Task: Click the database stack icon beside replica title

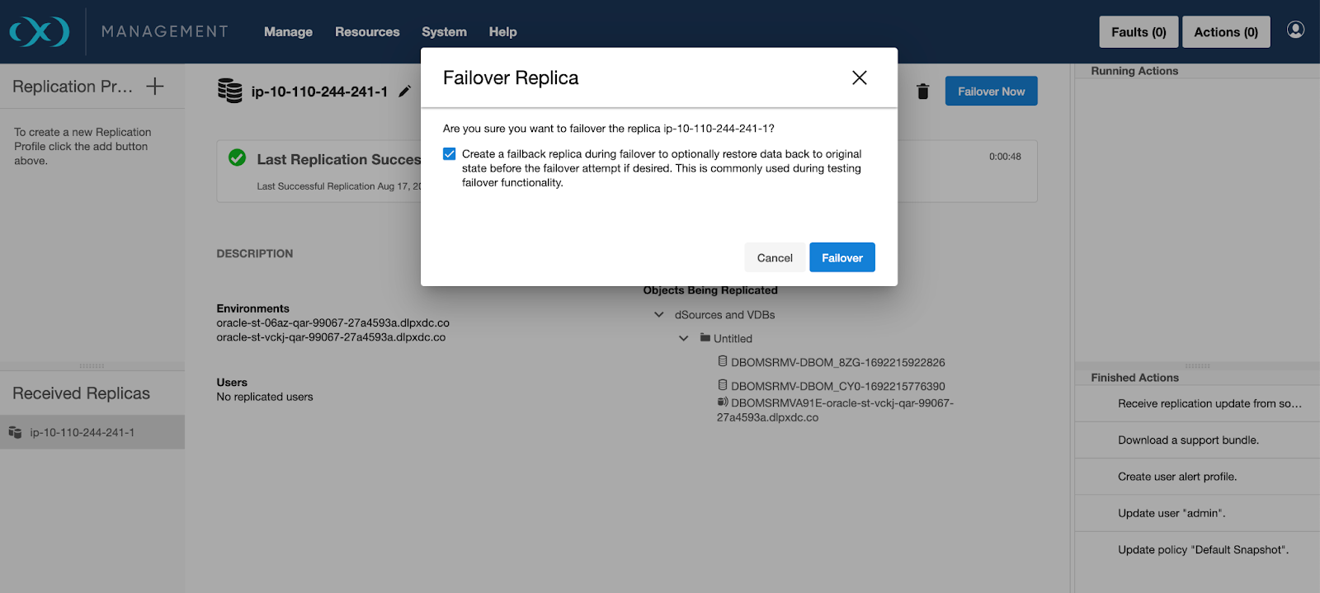Action: pos(229,91)
